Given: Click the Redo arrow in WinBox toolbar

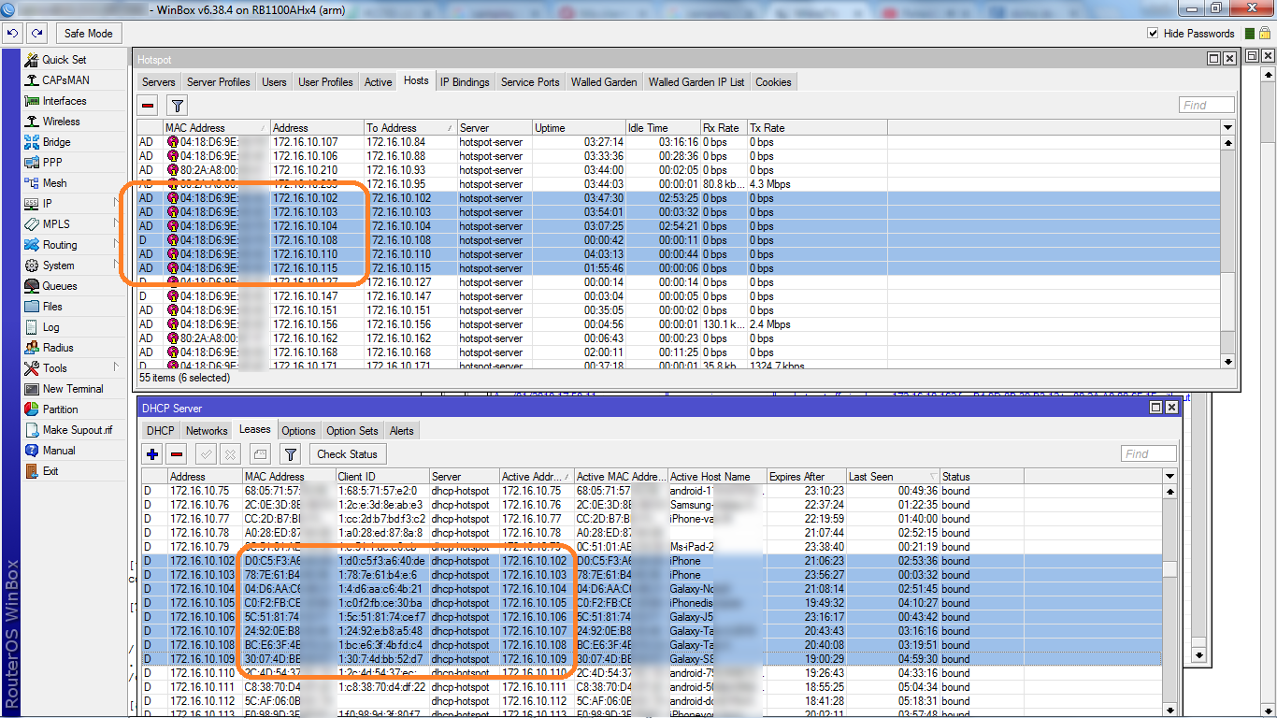Looking at the screenshot, I should pos(36,33).
